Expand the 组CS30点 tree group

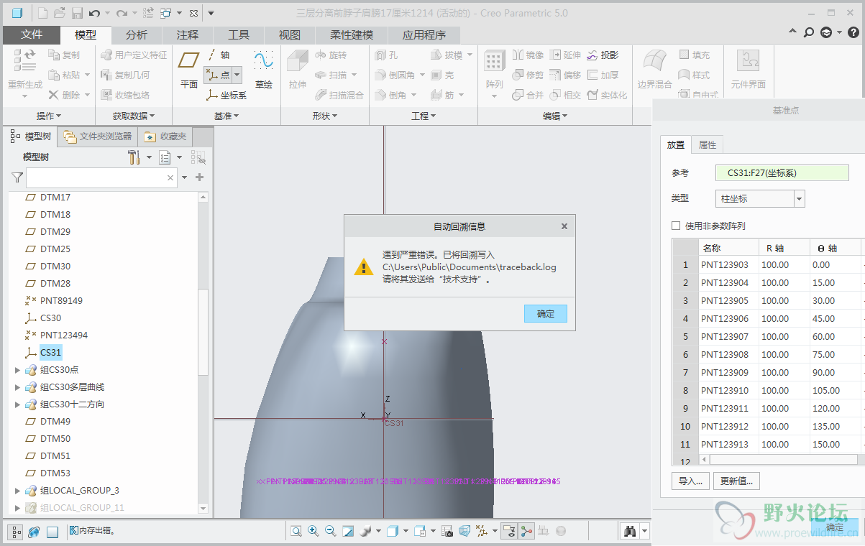pyautogui.click(x=18, y=370)
